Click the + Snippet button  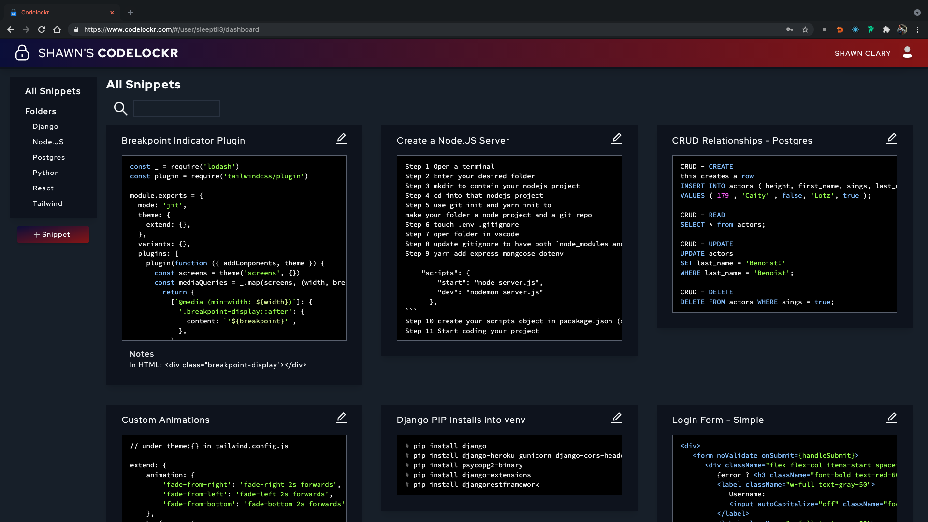pos(53,234)
